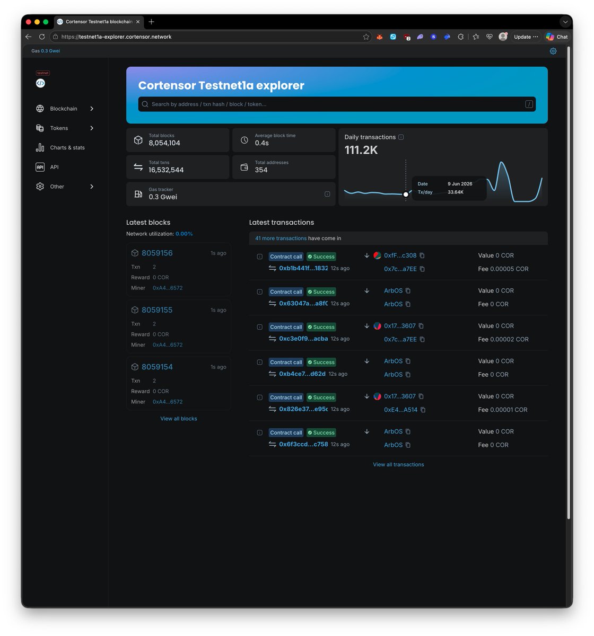
Task: Open the settings gear icon in top bar
Action: pos(553,51)
